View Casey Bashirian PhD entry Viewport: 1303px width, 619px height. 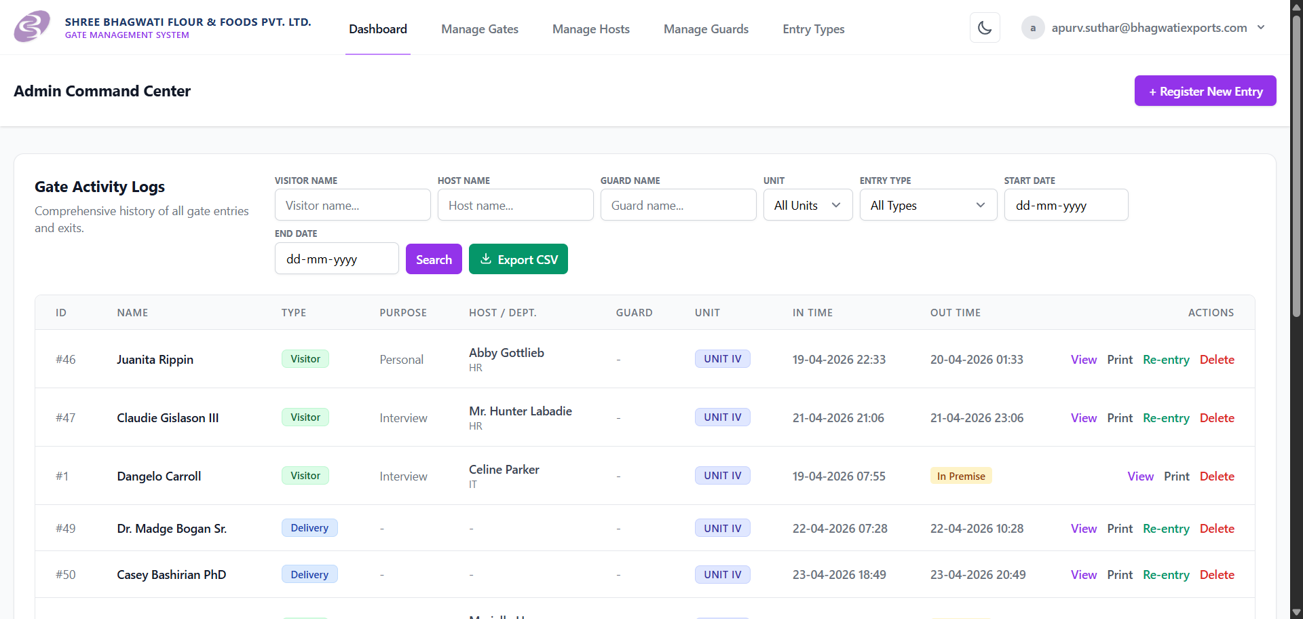coord(1084,575)
